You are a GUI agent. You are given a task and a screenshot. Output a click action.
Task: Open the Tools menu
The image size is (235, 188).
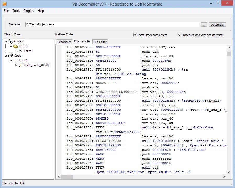click(16, 11)
